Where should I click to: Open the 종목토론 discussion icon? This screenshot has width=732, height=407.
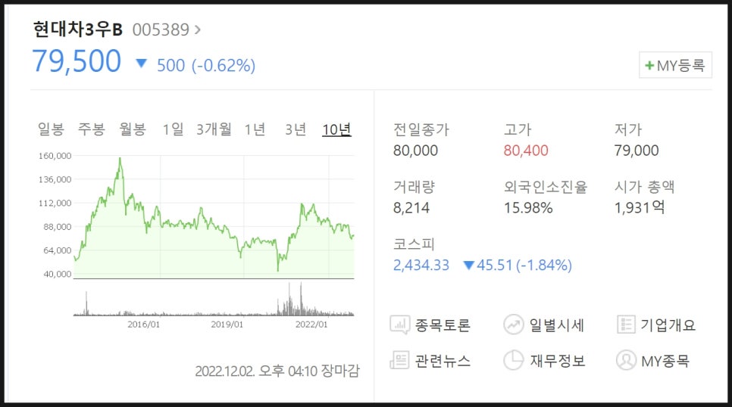point(399,325)
